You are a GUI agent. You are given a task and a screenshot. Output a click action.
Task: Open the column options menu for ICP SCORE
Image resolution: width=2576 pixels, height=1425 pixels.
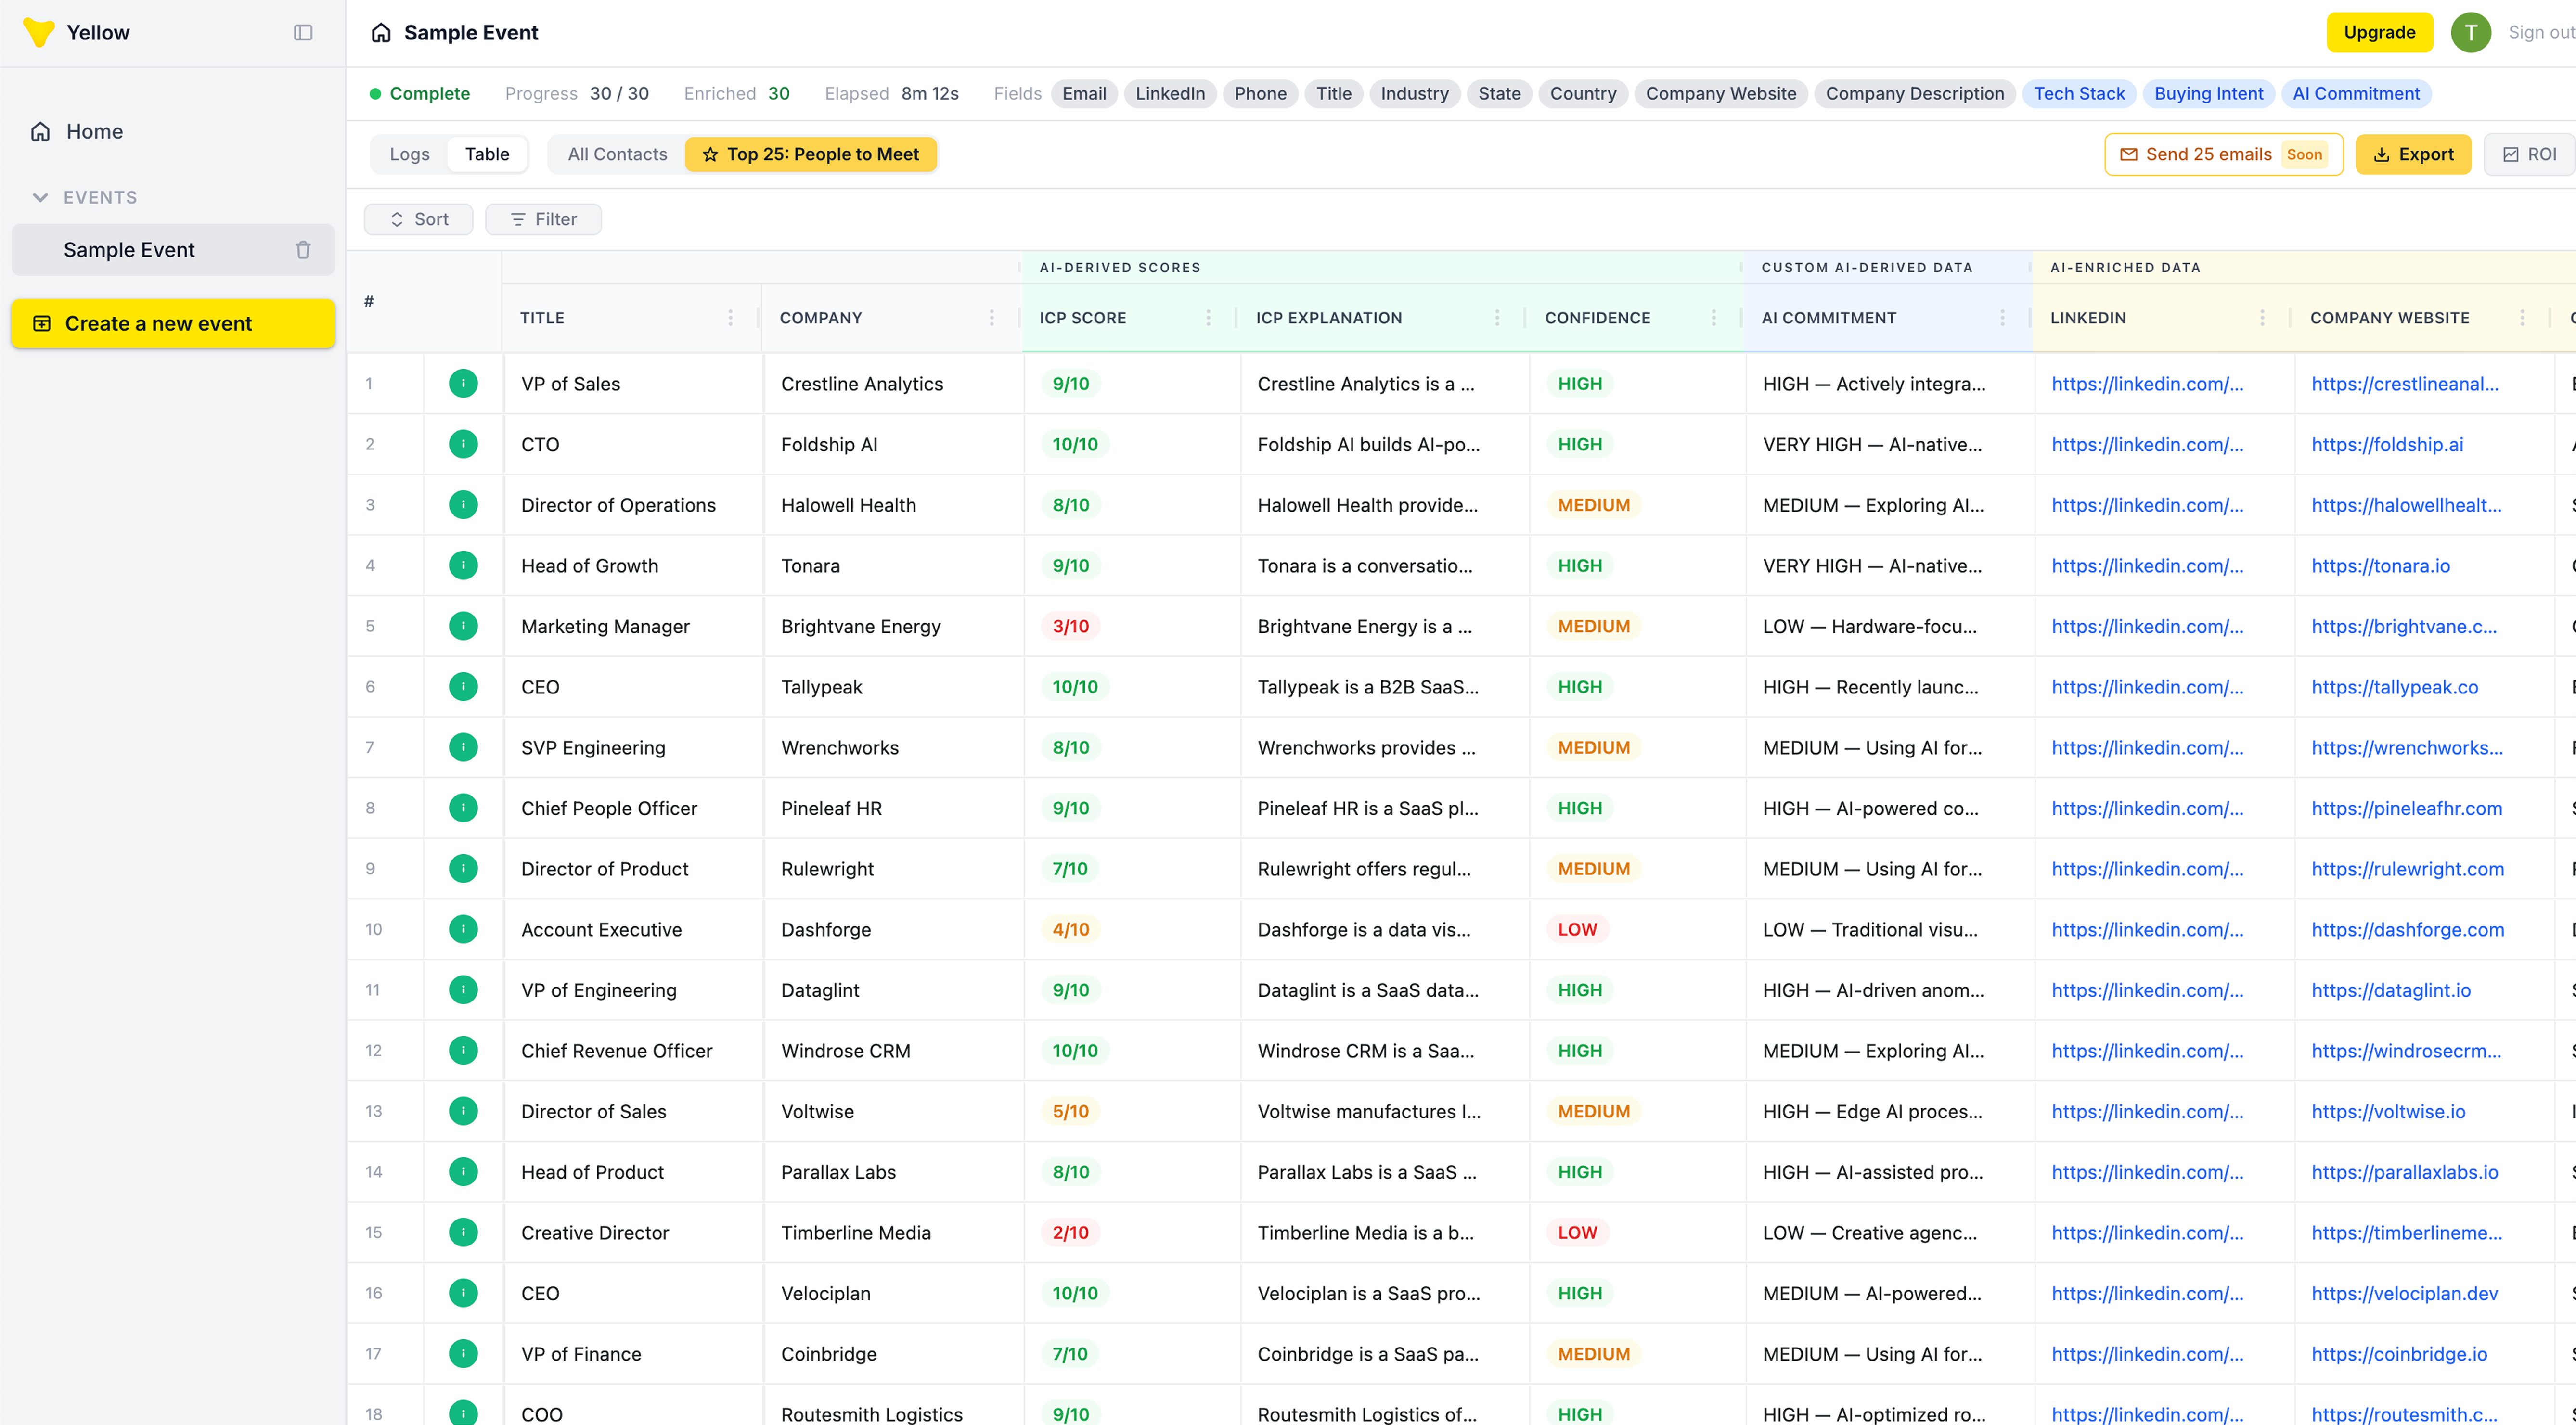[1210, 317]
